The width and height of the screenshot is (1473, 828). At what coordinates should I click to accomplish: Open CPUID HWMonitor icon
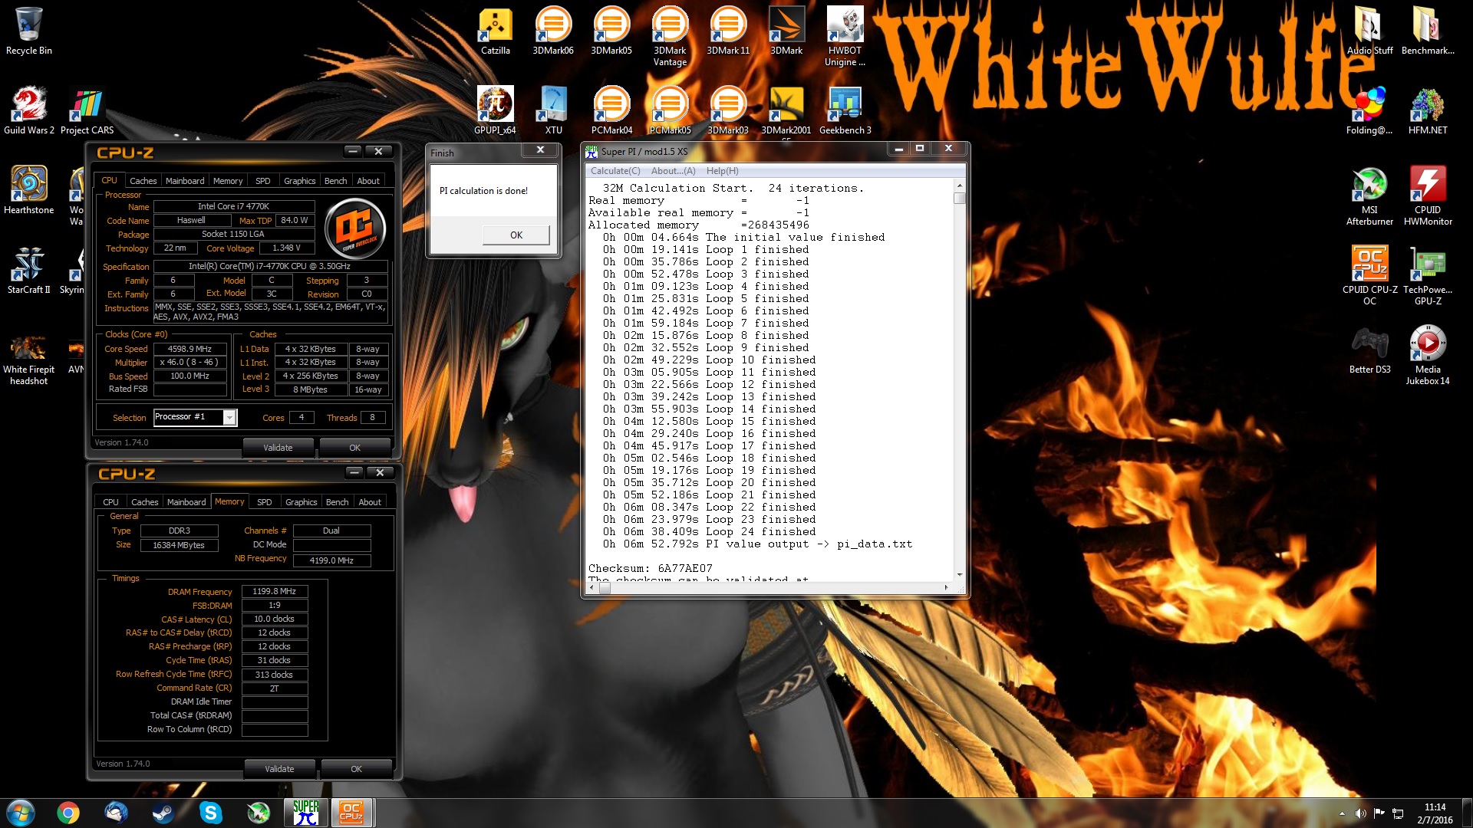[1428, 195]
